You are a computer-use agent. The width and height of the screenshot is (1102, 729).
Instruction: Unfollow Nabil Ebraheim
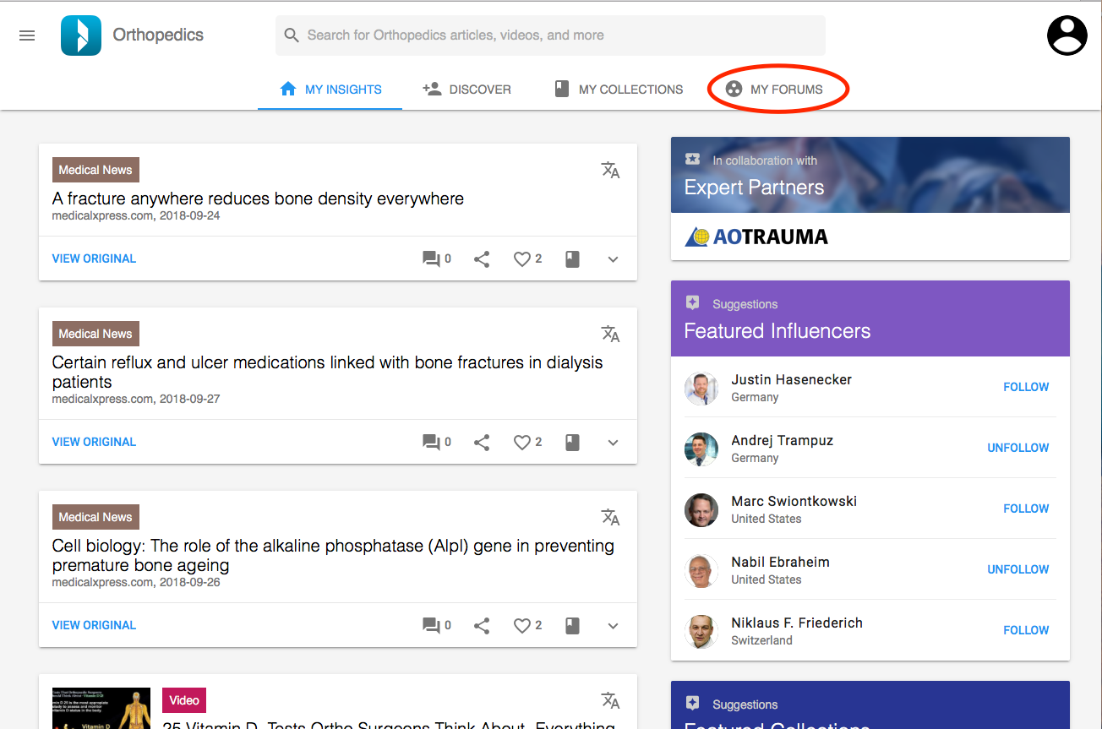click(x=1018, y=569)
